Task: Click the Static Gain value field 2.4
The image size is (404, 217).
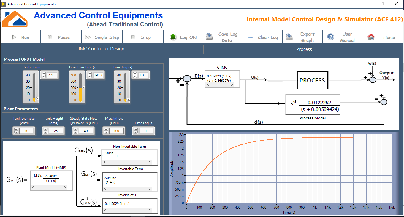Action: click(x=52, y=75)
